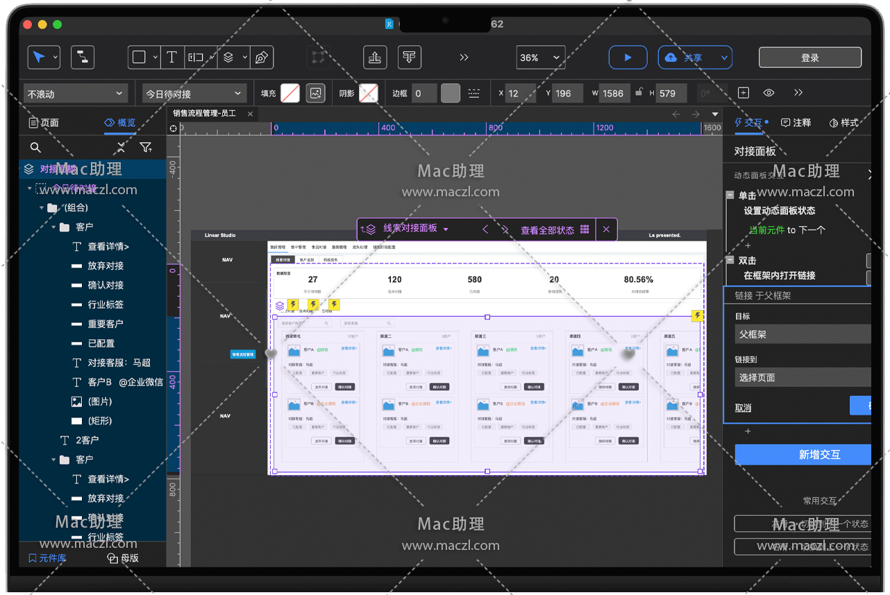Viewport: 890px width, 595px height.
Task: Open the 不滚动 scroll dropdown
Action: [x=76, y=94]
